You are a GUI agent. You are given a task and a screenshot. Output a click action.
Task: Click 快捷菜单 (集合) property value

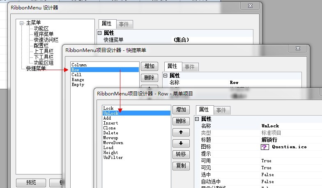pyautogui.click(x=212, y=40)
